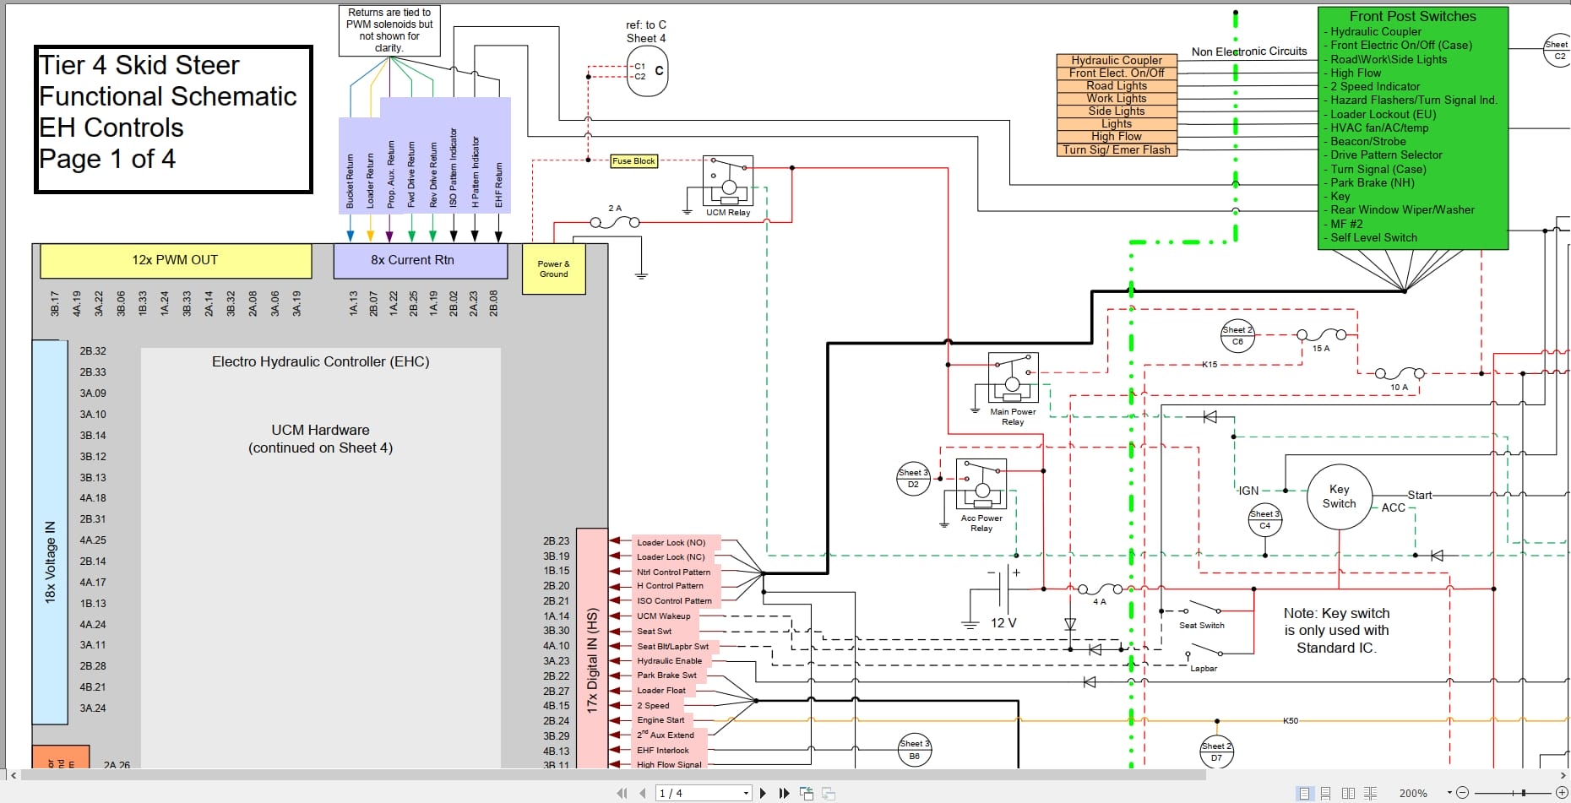This screenshot has width=1571, height=803.
Task: Click the 18x Voltage IN block
Action: point(50,532)
